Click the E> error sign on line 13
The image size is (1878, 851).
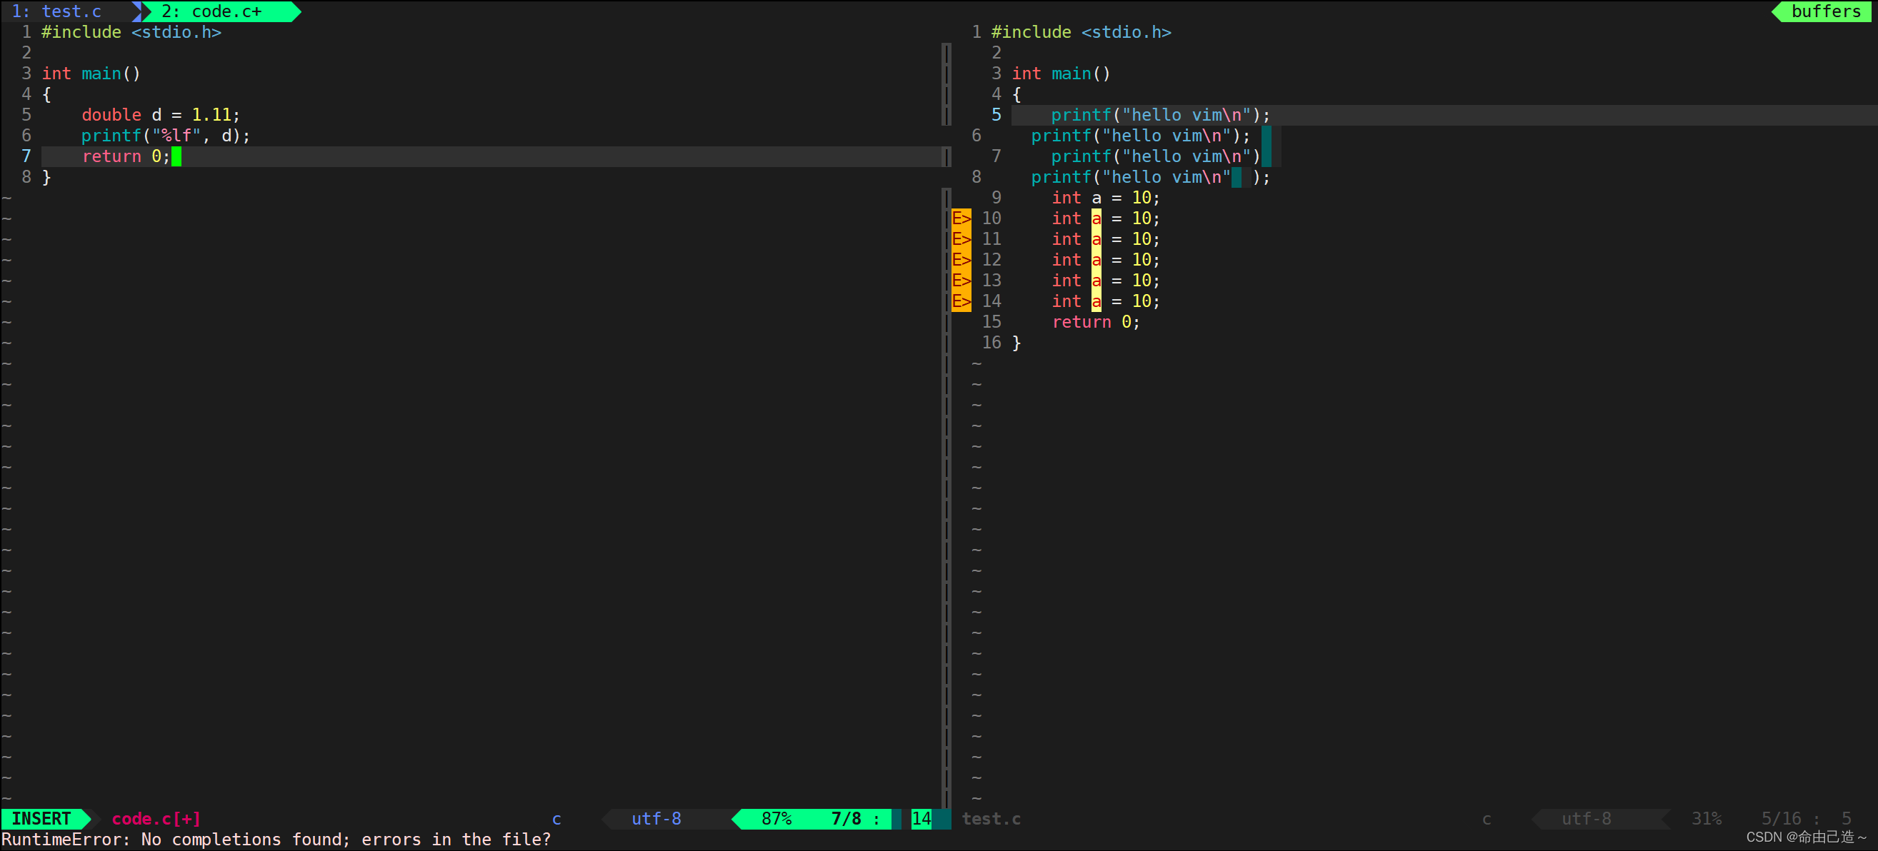tap(962, 281)
